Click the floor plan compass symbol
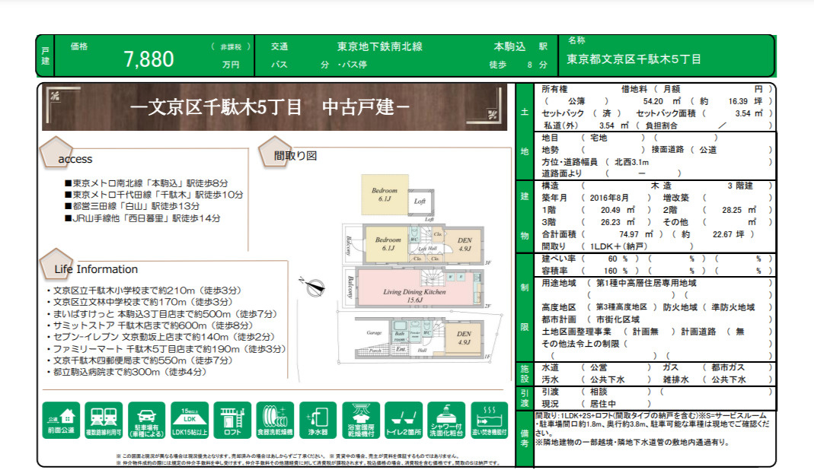This screenshot has height=470, width=814. click(314, 287)
